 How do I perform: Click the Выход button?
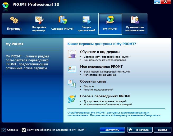point(162,130)
